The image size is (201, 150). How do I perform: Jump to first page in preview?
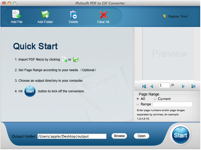pyautogui.click(x=144, y=86)
